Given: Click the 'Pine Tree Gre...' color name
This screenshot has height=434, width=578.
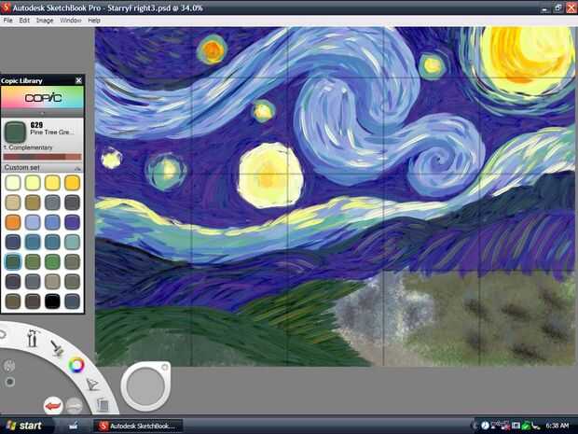Looking at the screenshot, I should pyautogui.click(x=52, y=133).
